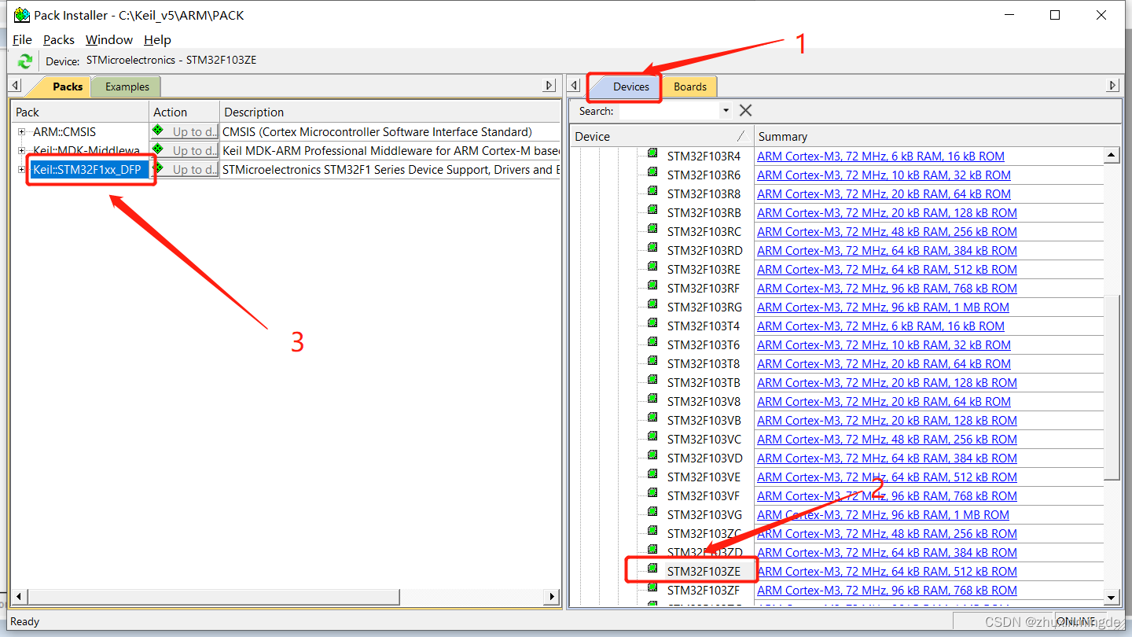
Task: Select device STM32F103RE in the list
Action: pos(704,269)
